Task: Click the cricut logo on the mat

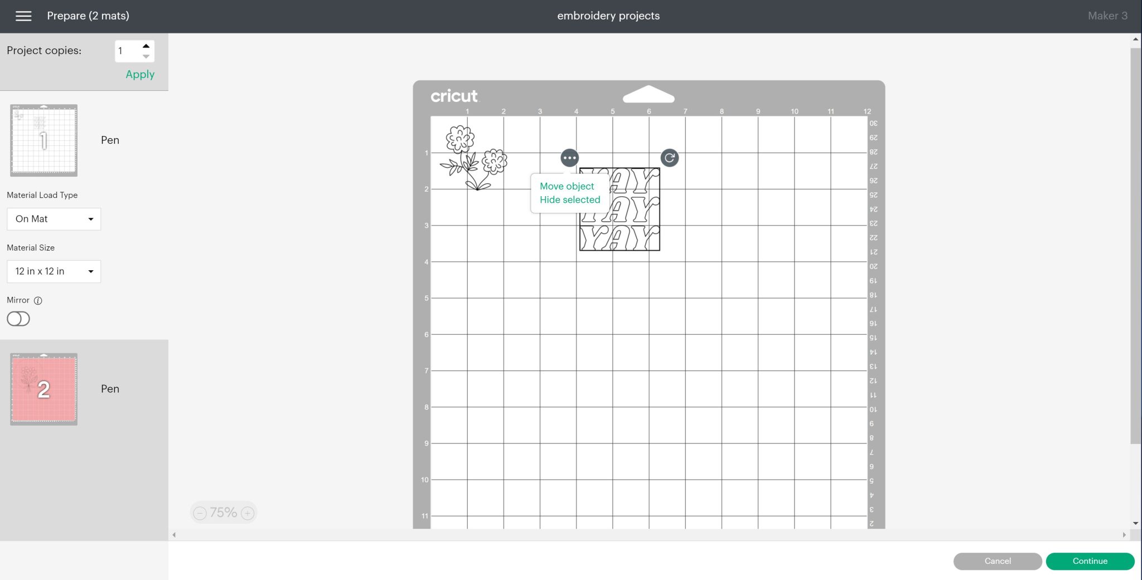Action: pos(454,96)
